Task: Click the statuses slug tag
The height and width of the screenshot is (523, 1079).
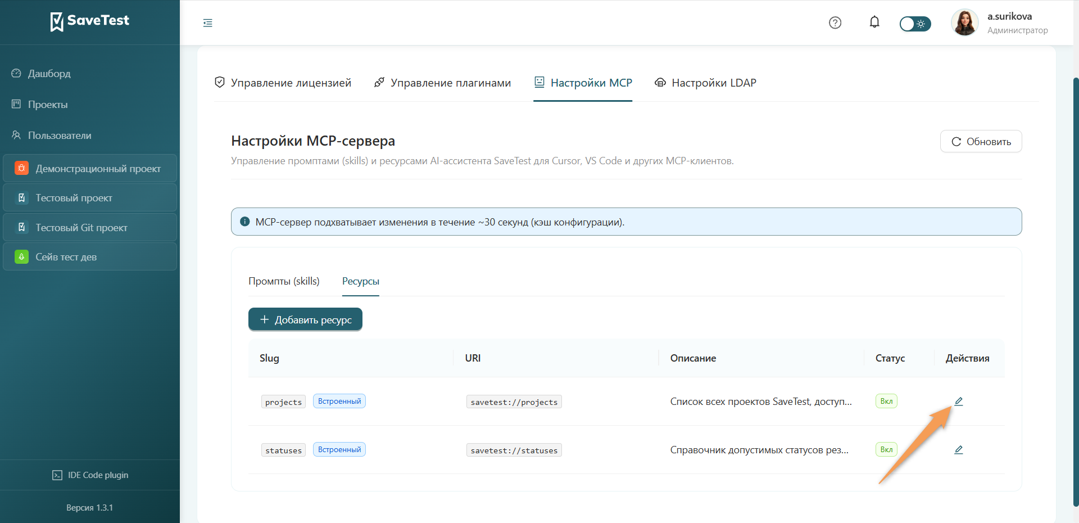Action: 283,450
